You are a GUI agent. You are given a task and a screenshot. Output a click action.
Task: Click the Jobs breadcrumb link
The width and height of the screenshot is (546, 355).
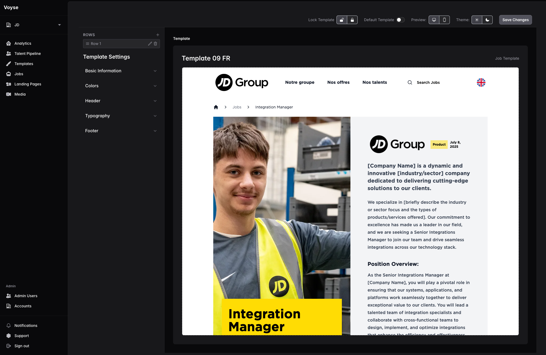(237, 107)
